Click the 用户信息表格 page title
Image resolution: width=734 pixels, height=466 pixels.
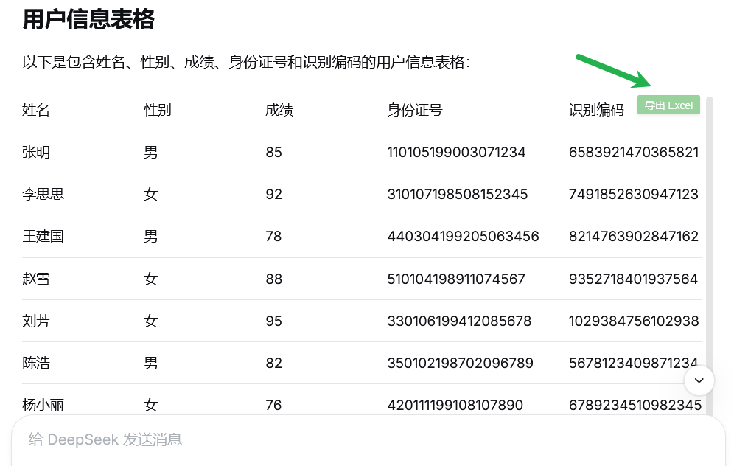click(88, 21)
